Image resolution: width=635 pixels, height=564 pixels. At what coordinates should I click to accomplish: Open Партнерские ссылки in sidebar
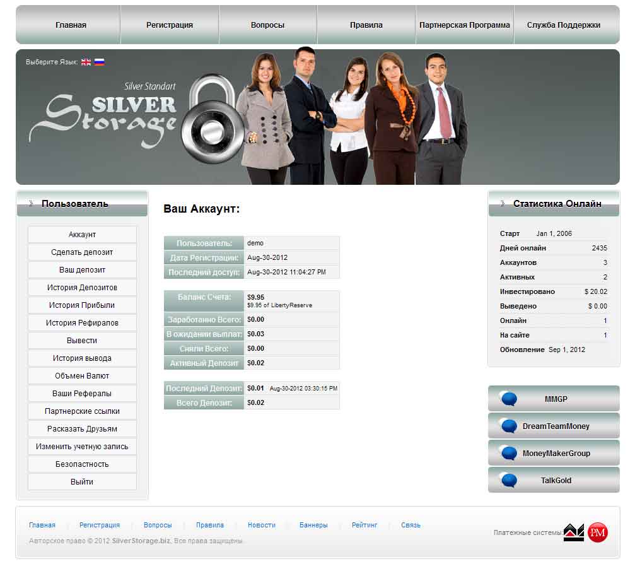click(82, 411)
